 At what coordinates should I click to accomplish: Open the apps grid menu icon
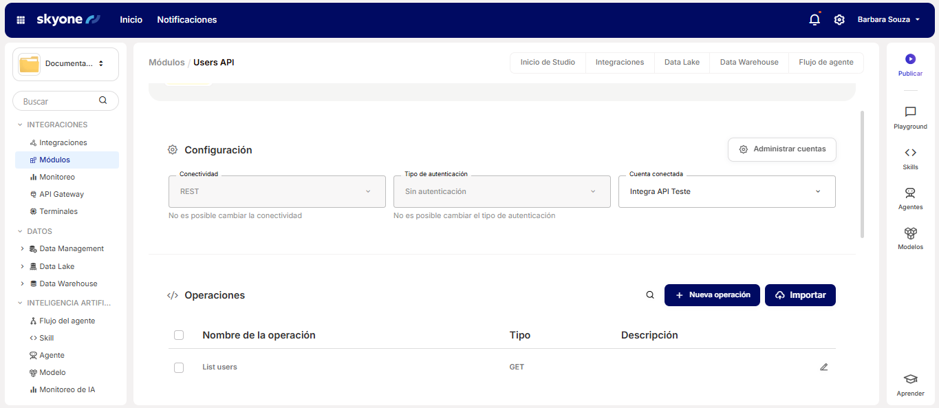pos(21,20)
